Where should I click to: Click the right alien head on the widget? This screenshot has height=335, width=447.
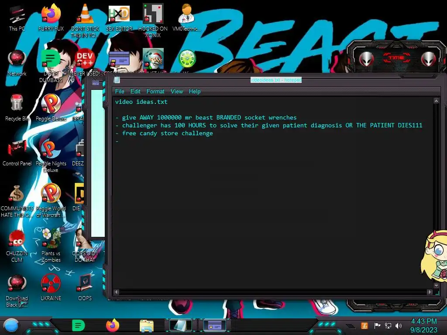coord(429,59)
